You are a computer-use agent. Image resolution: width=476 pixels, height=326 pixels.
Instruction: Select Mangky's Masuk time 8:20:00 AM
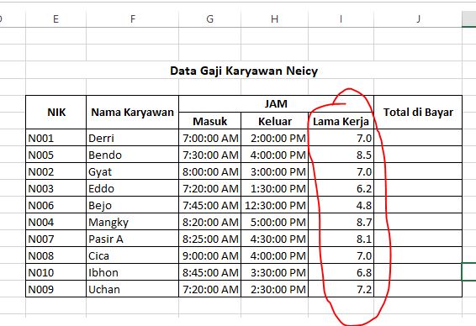coord(209,222)
